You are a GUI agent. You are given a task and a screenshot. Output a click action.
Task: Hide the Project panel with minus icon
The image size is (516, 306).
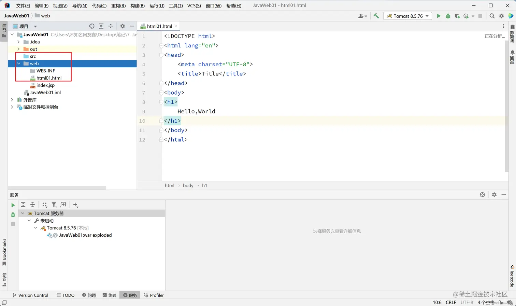pos(132,26)
